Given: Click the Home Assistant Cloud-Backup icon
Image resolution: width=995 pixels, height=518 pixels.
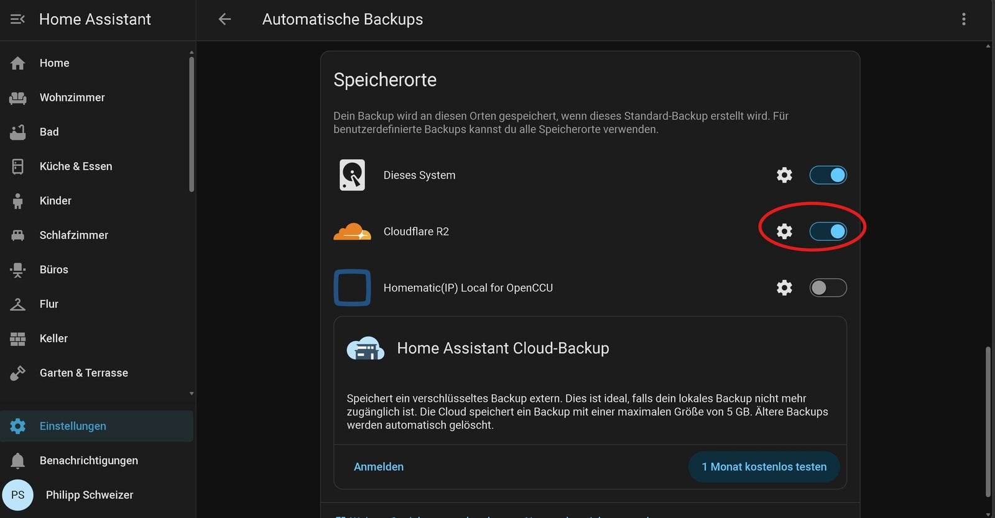Looking at the screenshot, I should [x=366, y=348].
